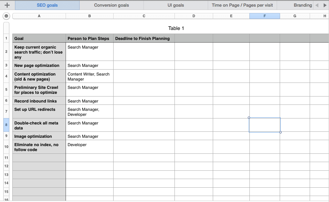Image resolution: width=329 pixels, height=202 pixels.
Task: Select Content Writer, Search Manager cell
Action: (90, 76)
